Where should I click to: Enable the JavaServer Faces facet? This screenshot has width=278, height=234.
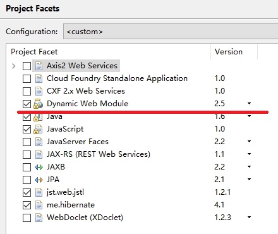27,142
